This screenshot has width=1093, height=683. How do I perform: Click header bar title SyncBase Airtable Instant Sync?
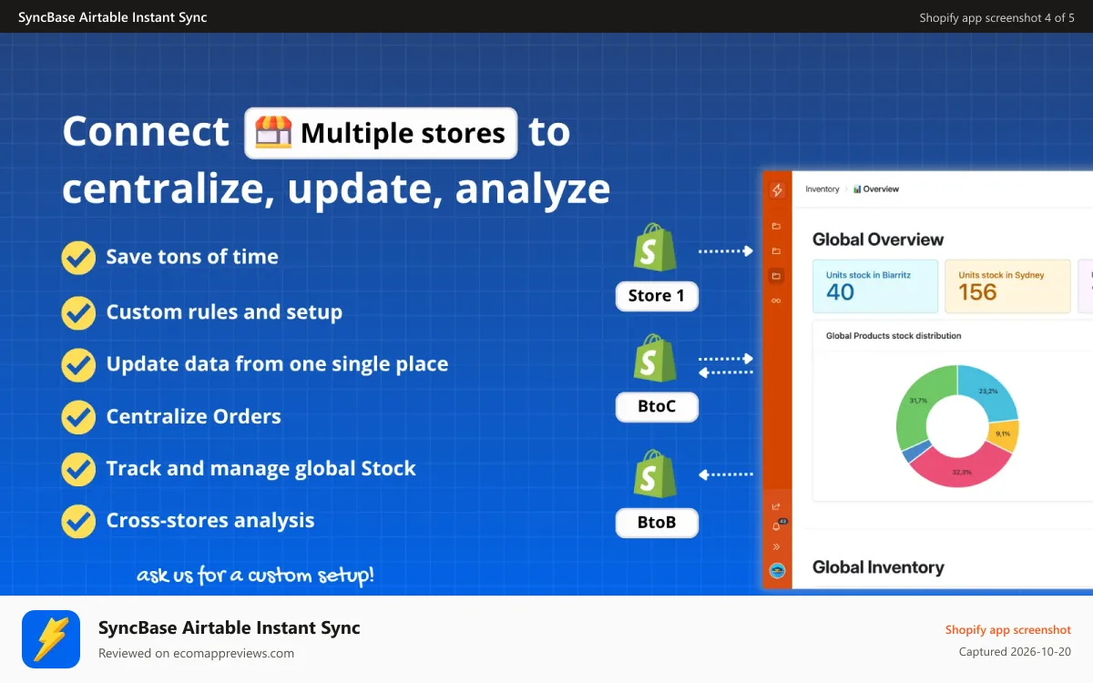point(113,17)
